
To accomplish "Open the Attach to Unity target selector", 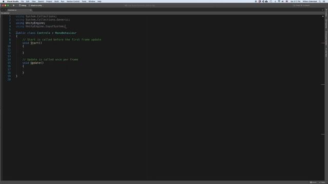I will [35, 6].
